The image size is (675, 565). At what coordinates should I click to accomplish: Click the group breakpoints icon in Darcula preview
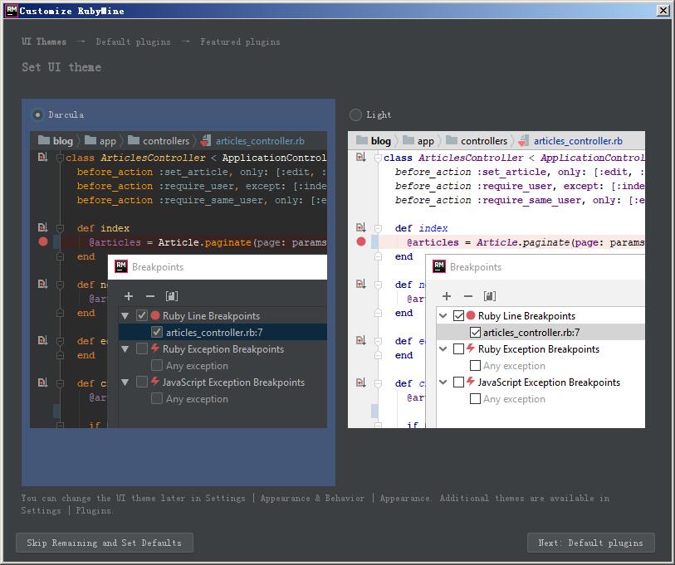pos(172,296)
